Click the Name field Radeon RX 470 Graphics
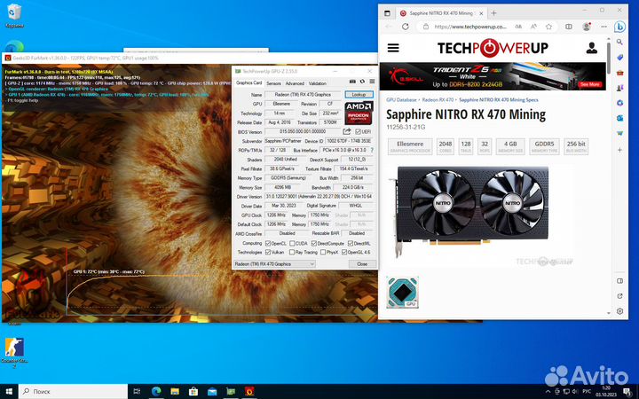The image size is (639, 399). (303, 95)
